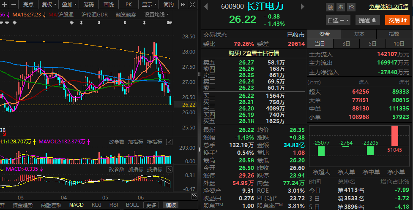Select 5日 fund flow period

372,43
